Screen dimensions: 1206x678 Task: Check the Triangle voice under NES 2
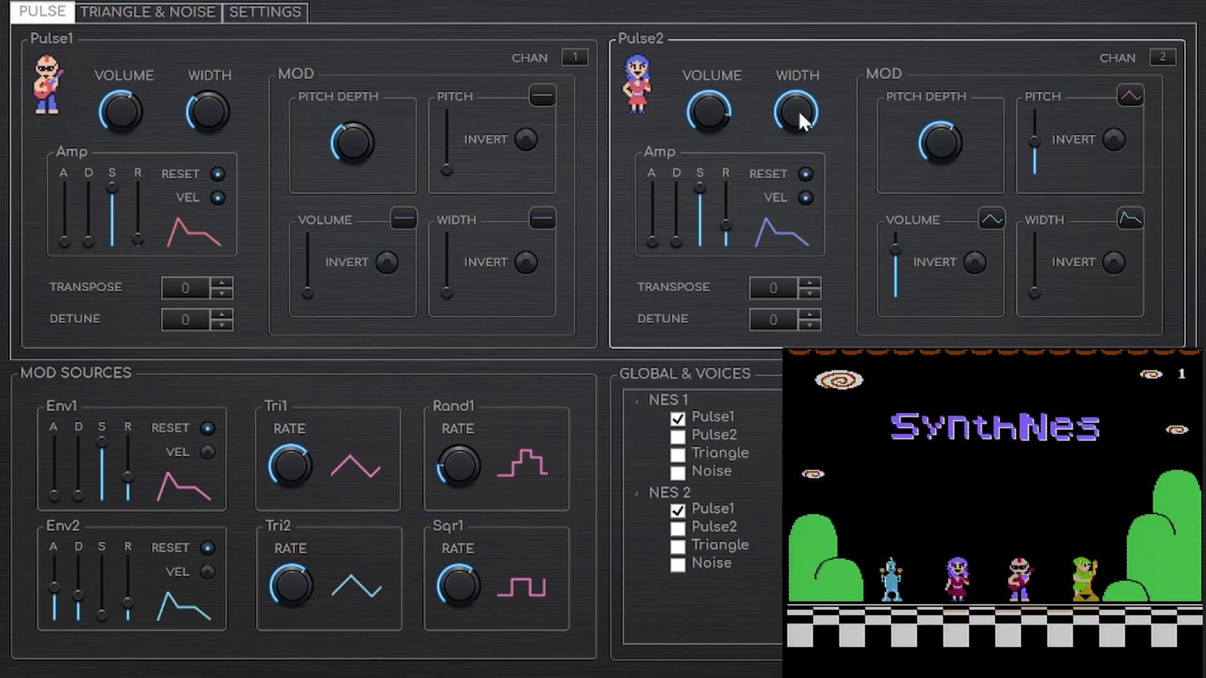click(678, 546)
